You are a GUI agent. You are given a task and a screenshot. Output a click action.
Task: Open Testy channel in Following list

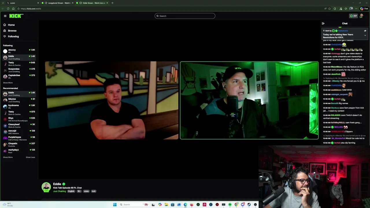tap(19, 64)
